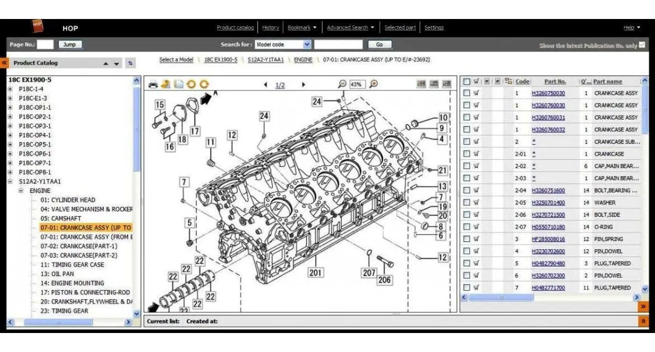Expand the P18C-1-4 tree node
This screenshot has width=655, height=352.
point(10,89)
